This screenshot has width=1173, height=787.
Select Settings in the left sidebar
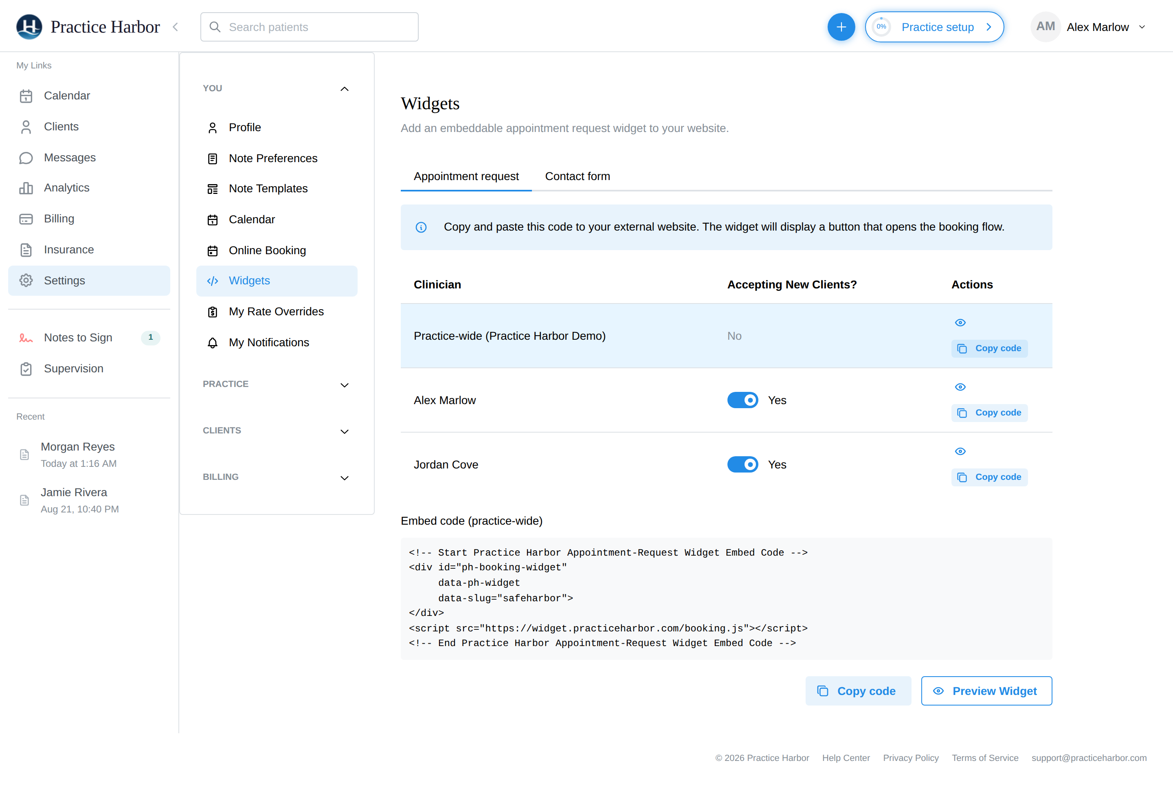89,281
